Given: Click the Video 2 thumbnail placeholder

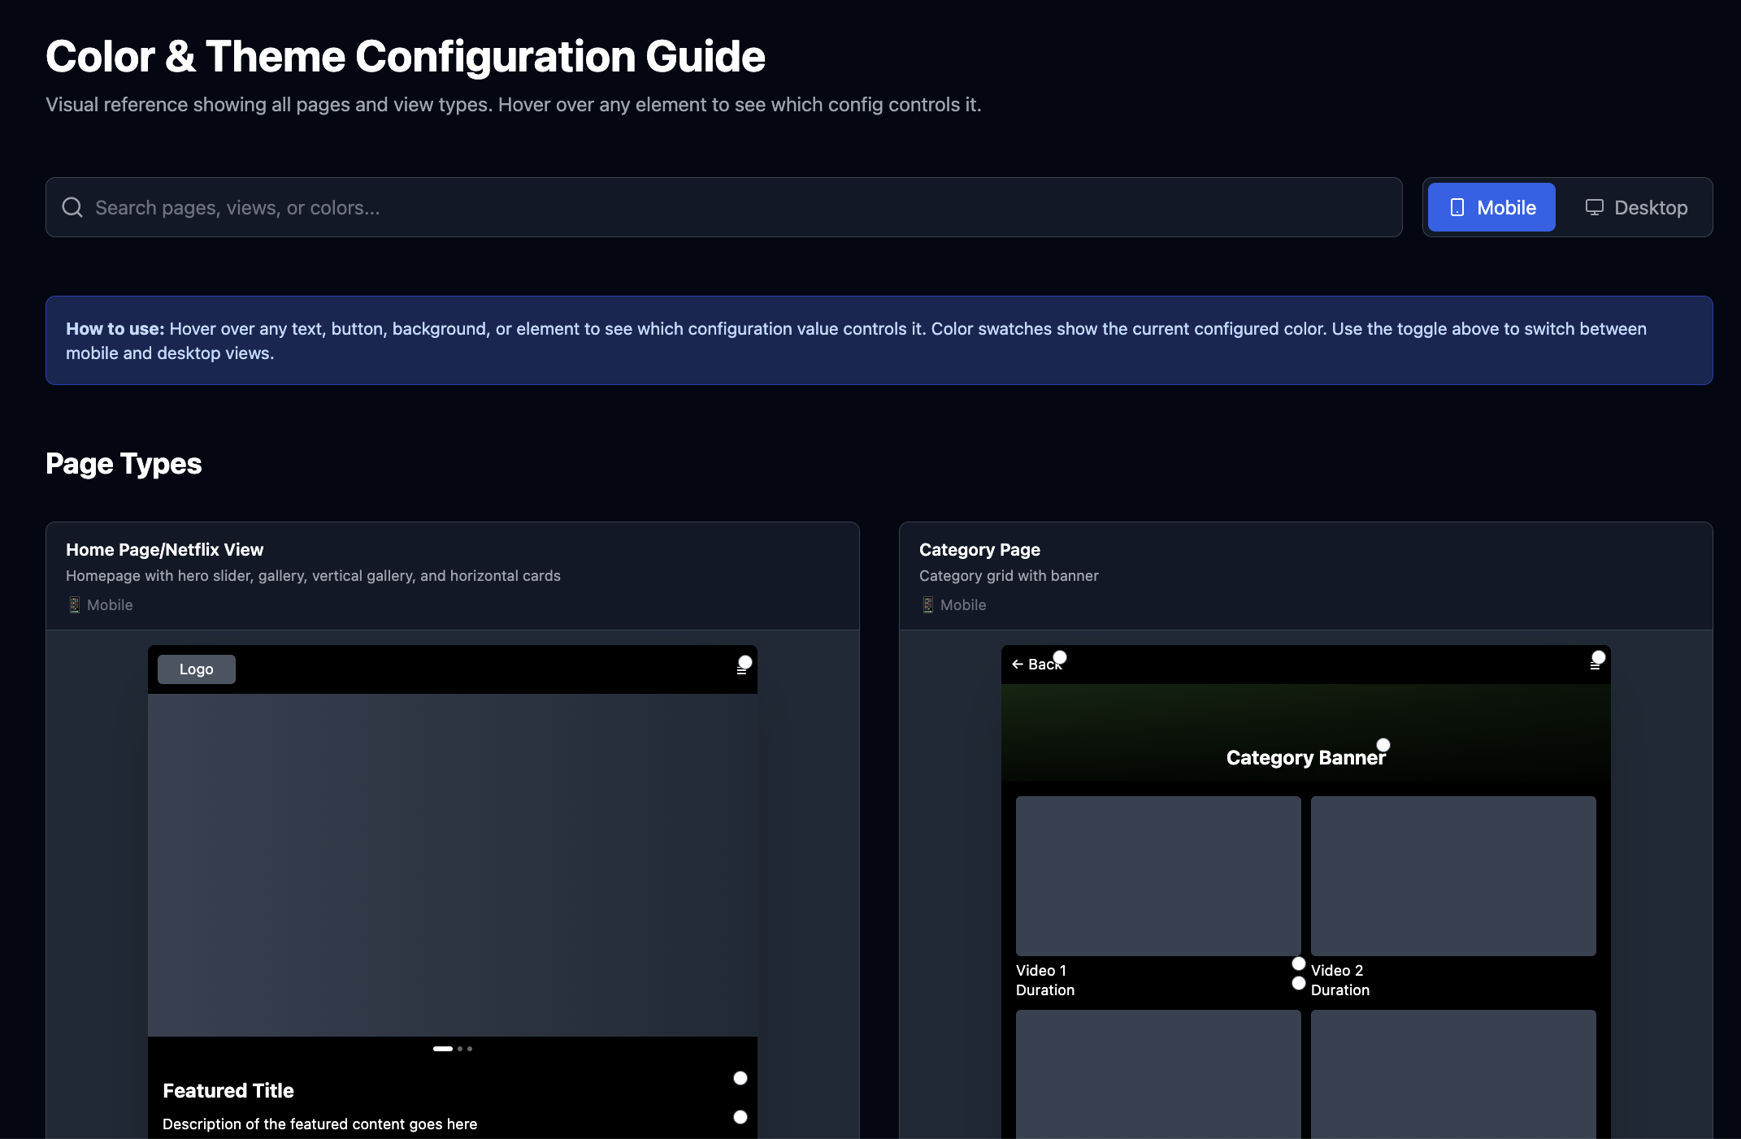Looking at the screenshot, I should pos(1453,876).
